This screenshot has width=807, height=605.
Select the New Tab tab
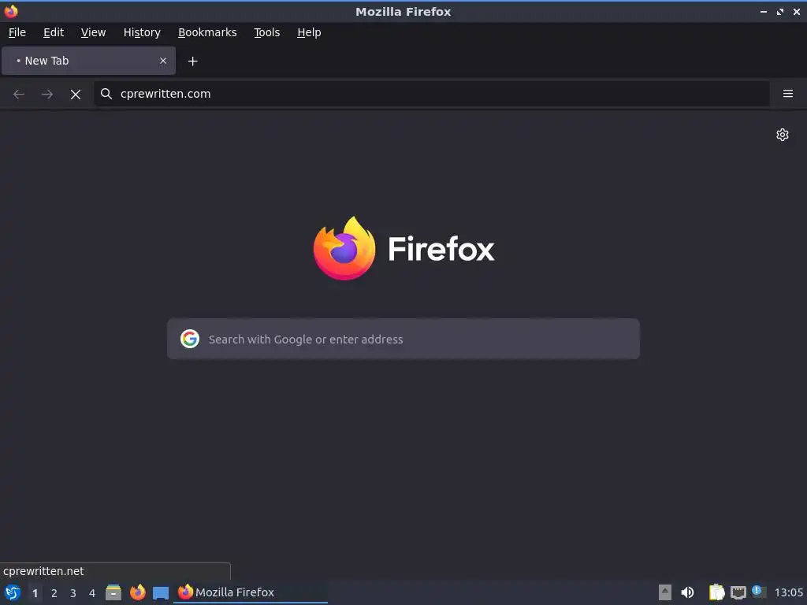pos(88,61)
